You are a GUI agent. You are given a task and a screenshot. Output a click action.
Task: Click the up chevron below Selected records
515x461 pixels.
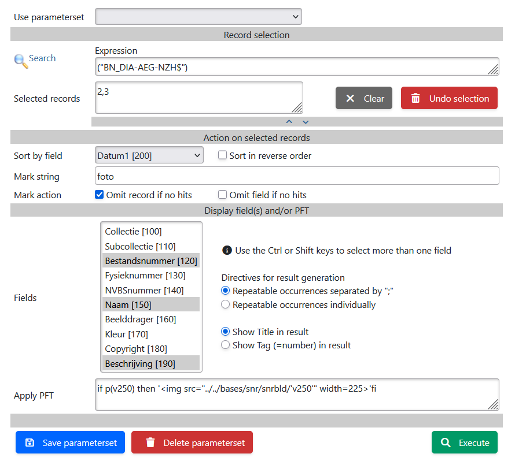289,122
